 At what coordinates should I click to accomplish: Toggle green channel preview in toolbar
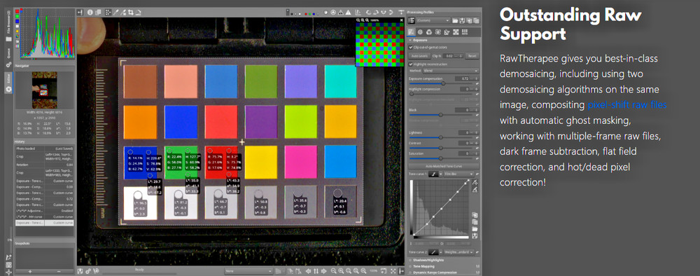(x=310, y=14)
